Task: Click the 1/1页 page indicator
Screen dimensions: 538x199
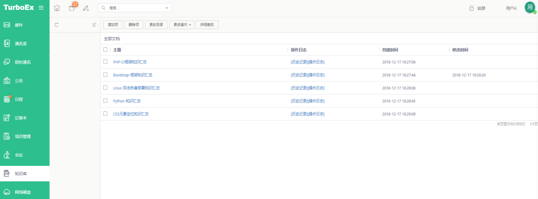Action: pos(533,124)
